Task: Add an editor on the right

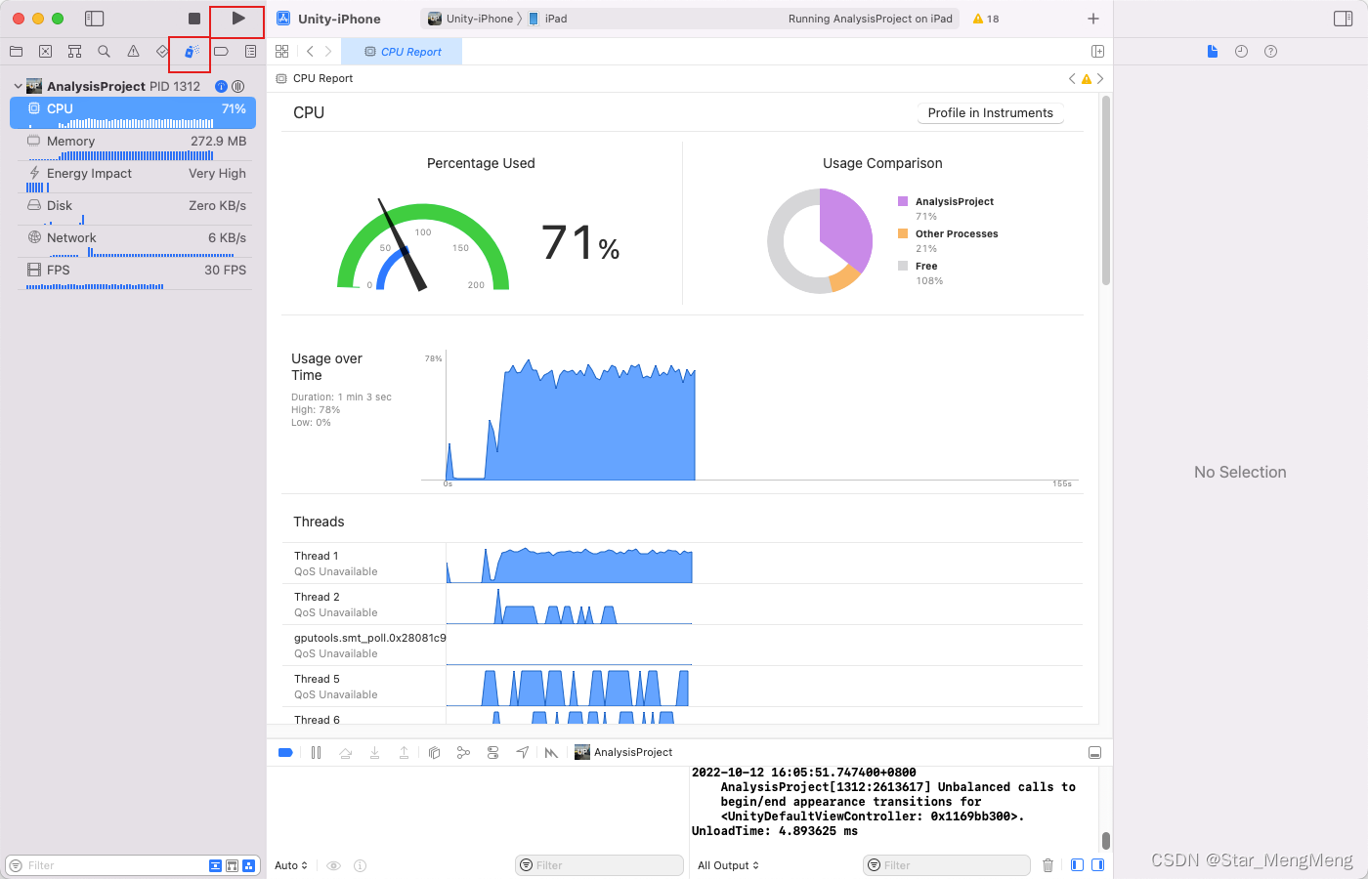Action: pos(1097,52)
